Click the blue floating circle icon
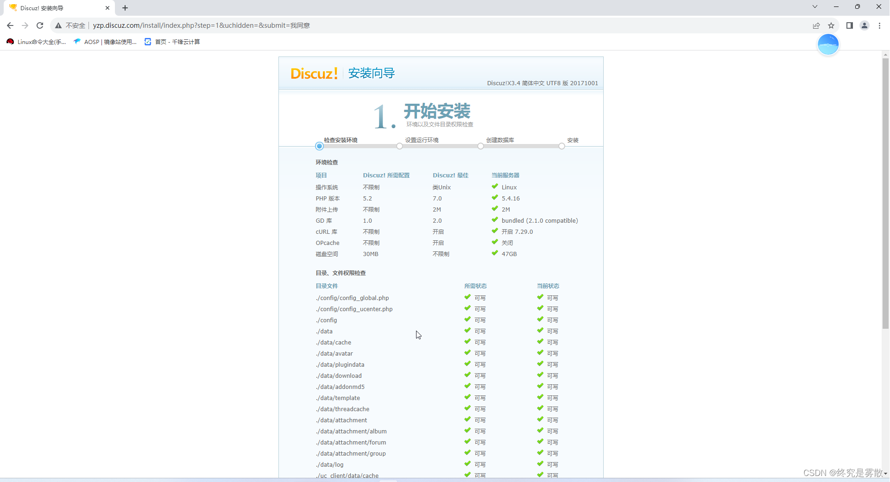The image size is (890, 482). (828, 44)
